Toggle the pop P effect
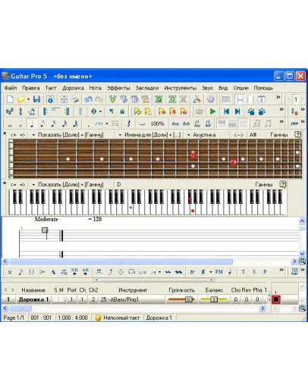The height and width of the screenshot is (391, 308). (265, 272)
